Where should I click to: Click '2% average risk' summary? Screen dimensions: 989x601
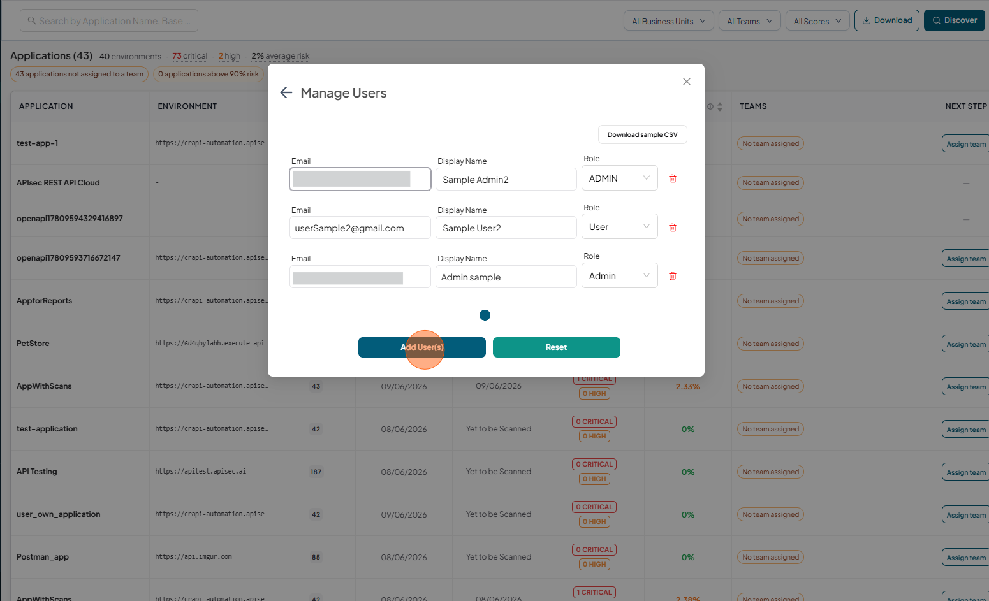coord(281,56)
